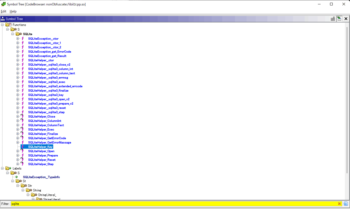Click green label dot of SQLiteException__TypeInfo
The height and width of the screenshot is (209, 350).
(16, 177)
